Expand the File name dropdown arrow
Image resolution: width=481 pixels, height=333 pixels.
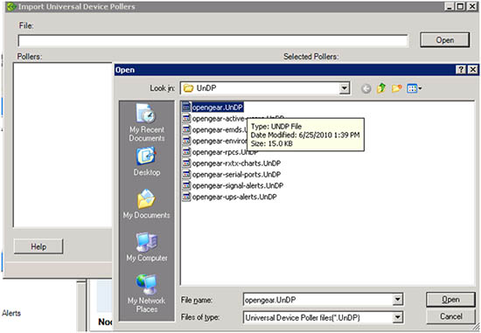point(397,300)
